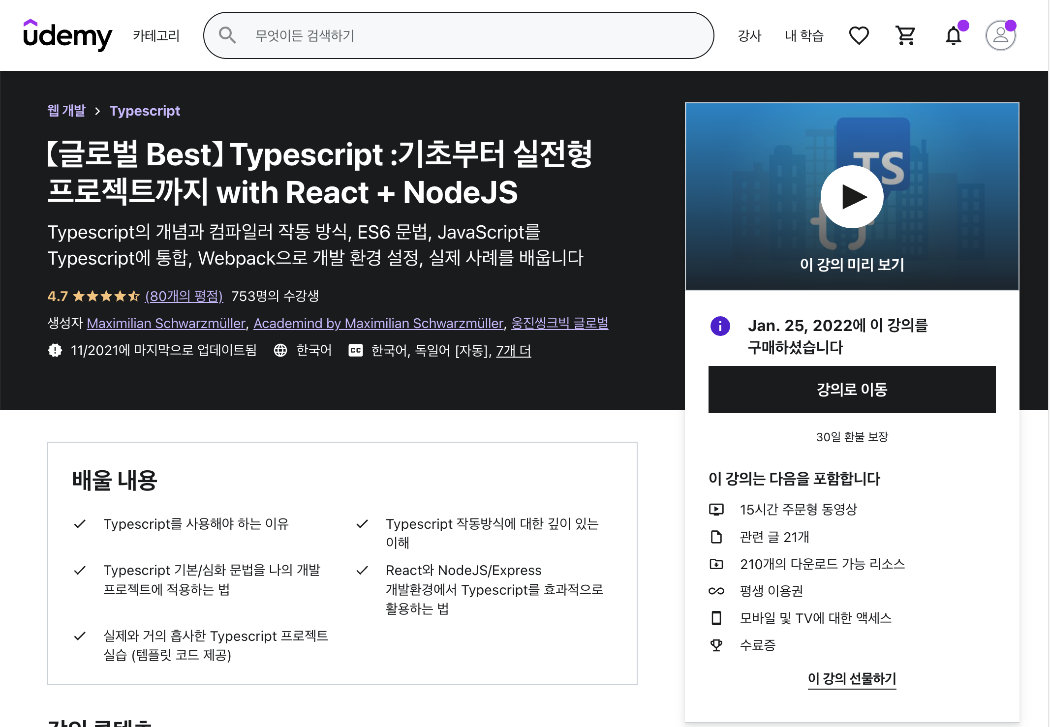1050x727 pixels.
Task: Click the 강의로 이동 button
Action: pyautogui.click(x=852, y=390)
